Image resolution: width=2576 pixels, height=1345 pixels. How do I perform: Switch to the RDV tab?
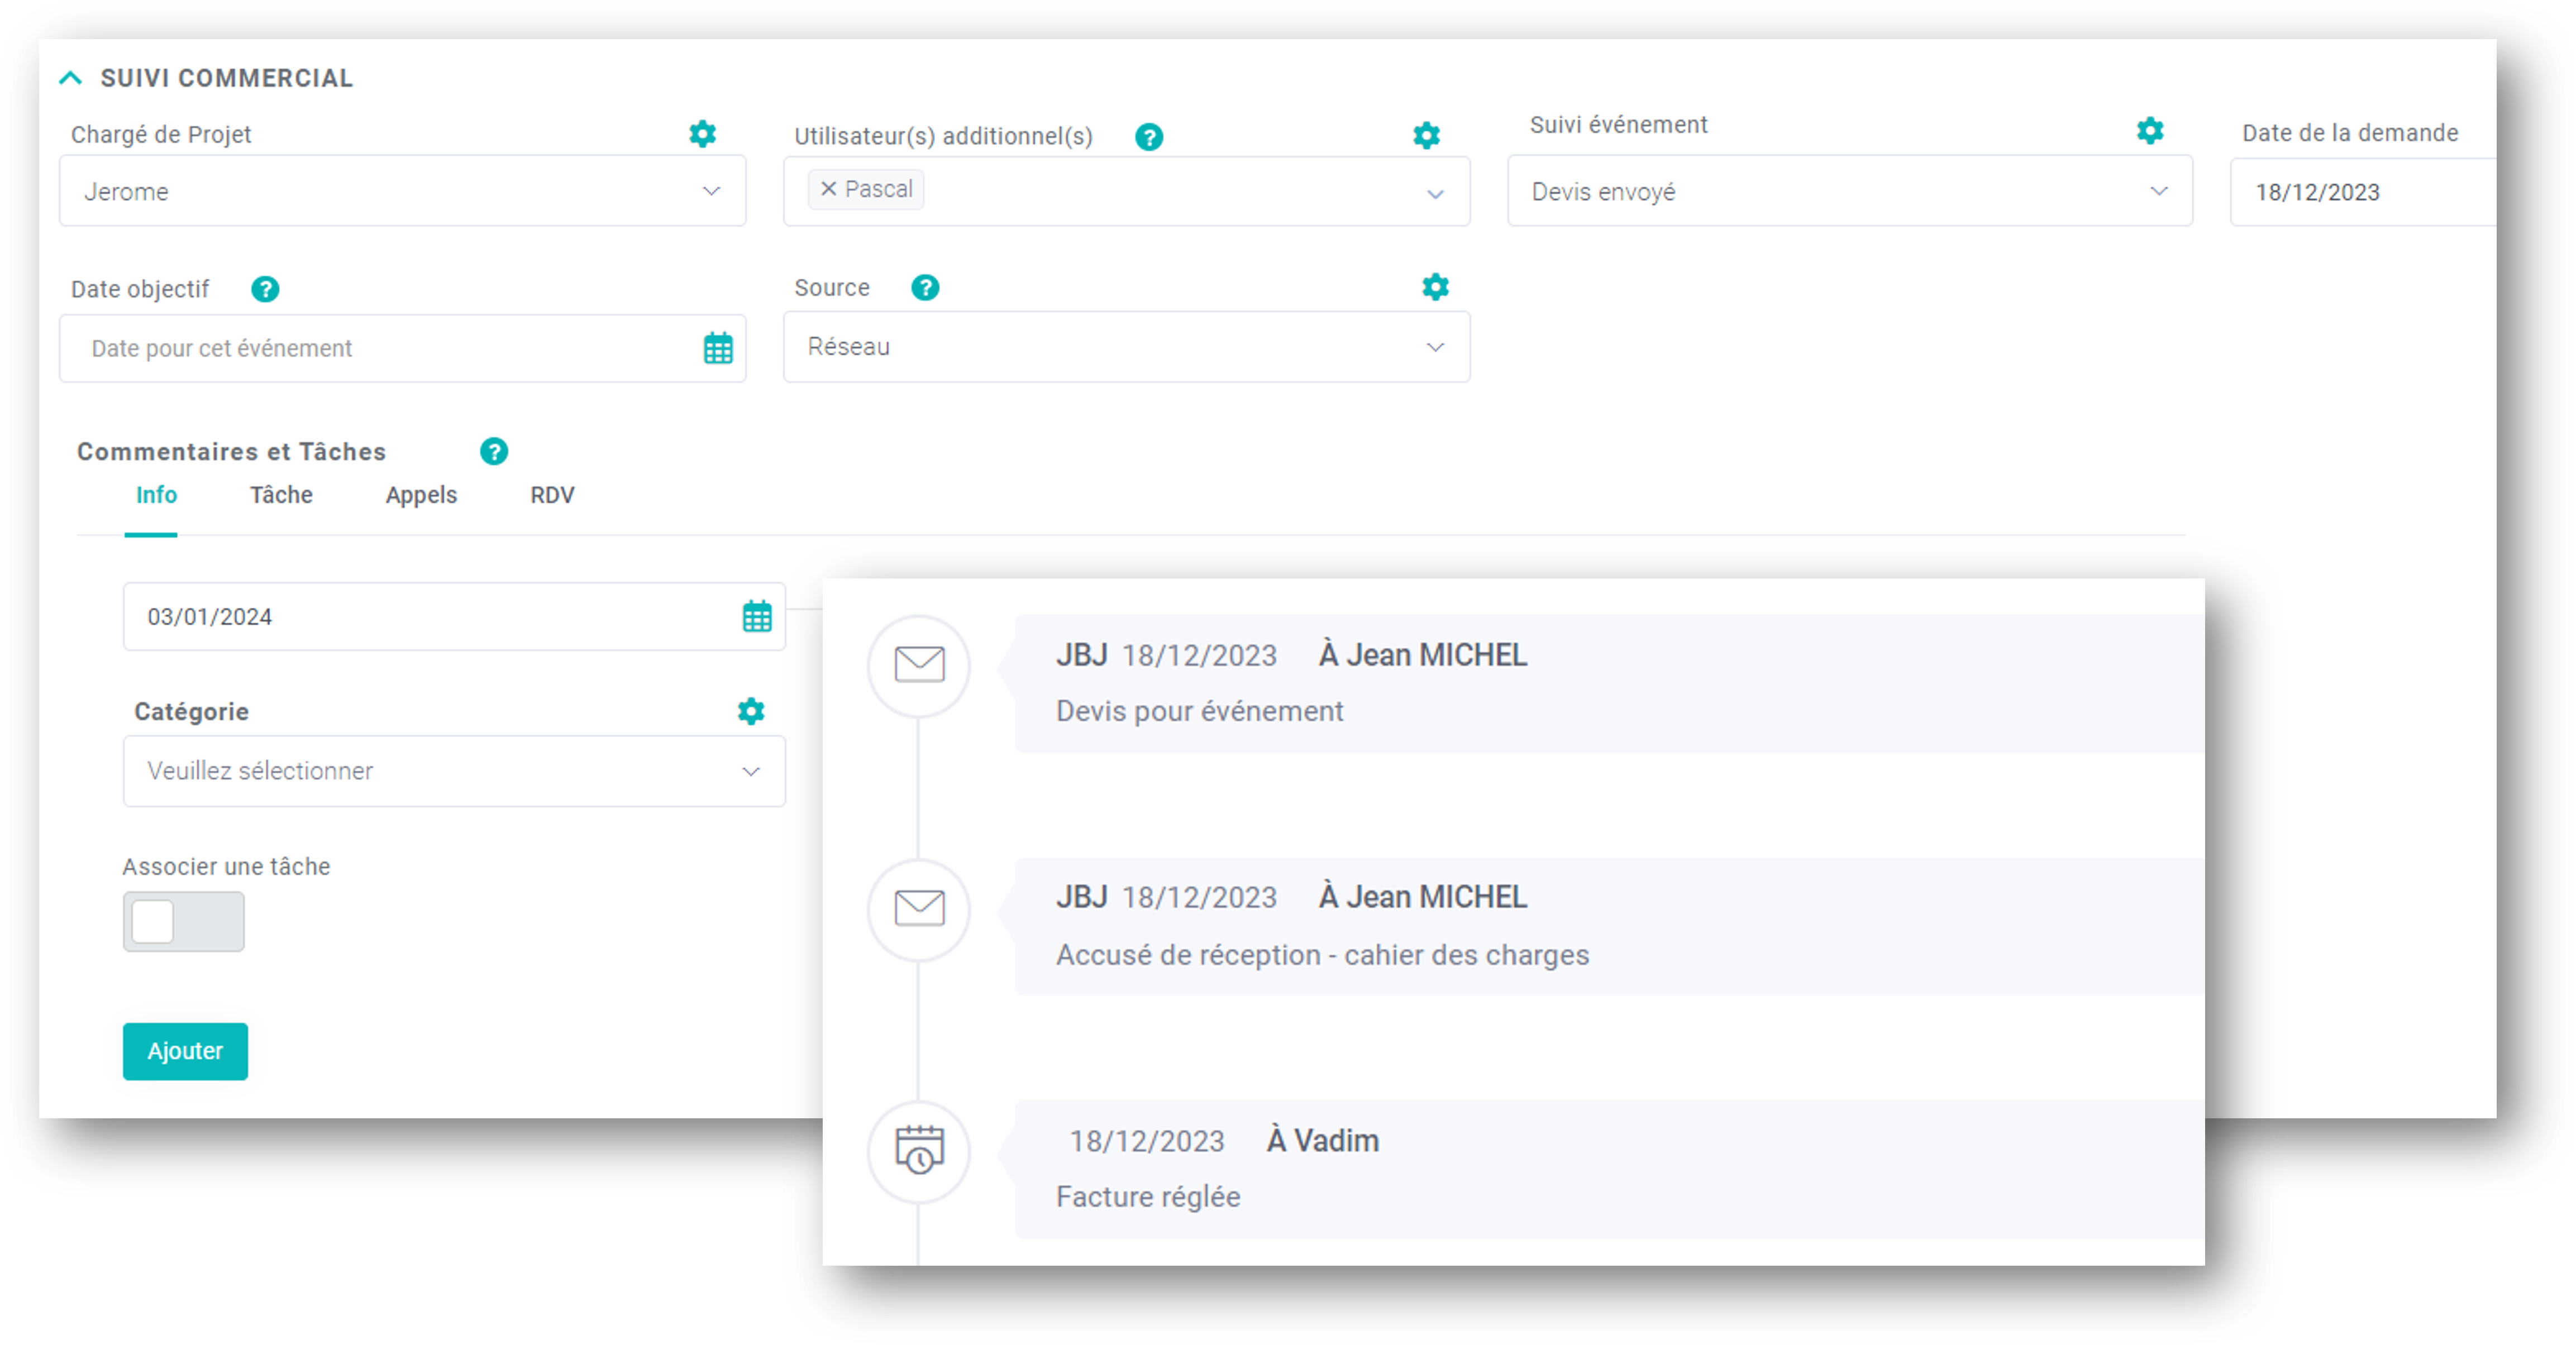pos(552,496)
